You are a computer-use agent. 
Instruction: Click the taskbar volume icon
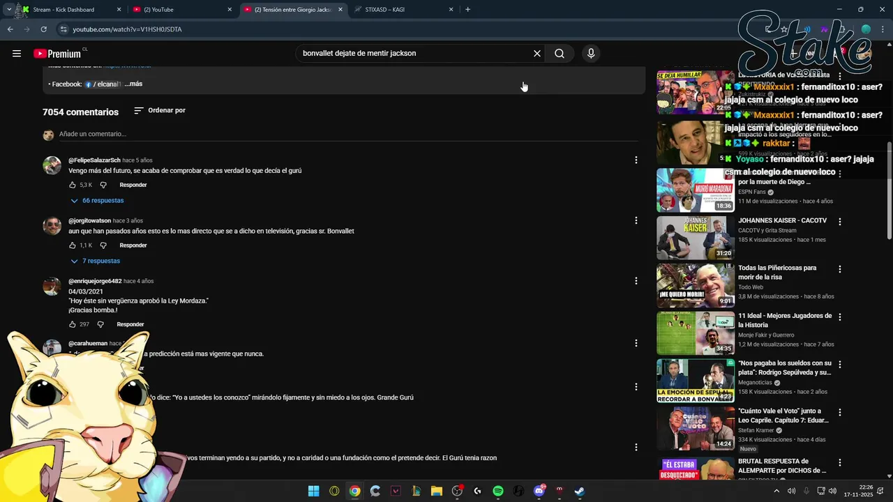(792, 491)
